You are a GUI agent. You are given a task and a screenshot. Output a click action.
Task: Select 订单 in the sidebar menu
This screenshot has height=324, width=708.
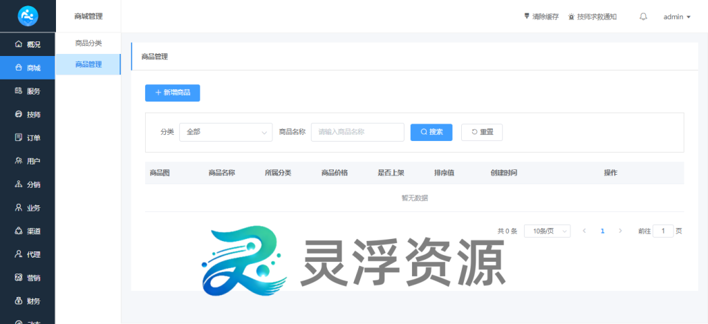coord(28,137)
